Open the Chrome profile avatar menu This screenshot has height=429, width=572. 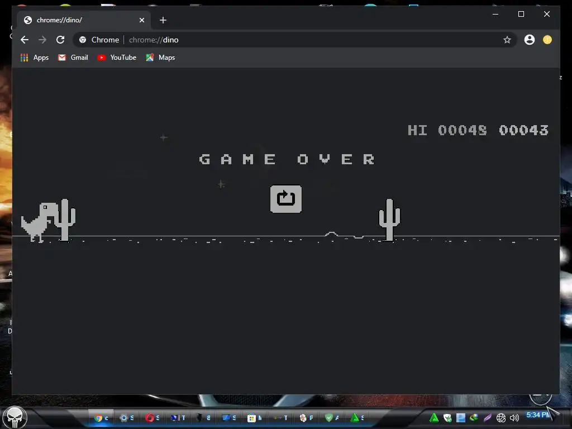pyautogui.click(x=530, y=40)
